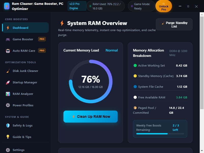Screen dimensions: 204x153
Task: Open Settings from the sidebar
Action: [x=25, y=150]
